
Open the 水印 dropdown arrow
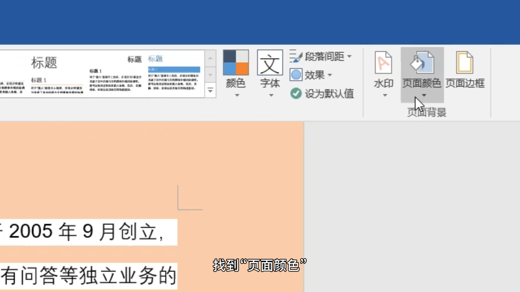click(384, 95)
